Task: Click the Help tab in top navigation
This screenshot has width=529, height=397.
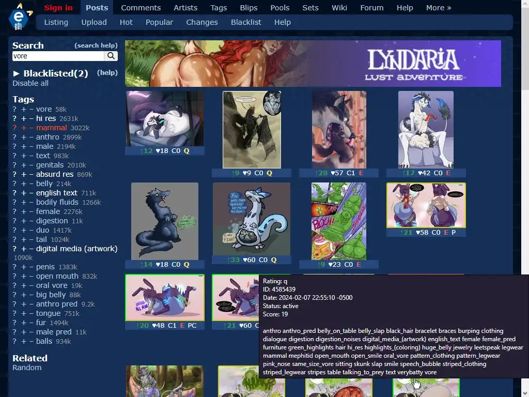Action: tap(404, 8)
